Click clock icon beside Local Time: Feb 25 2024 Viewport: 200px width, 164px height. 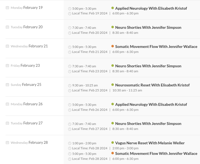pos(70,91)
